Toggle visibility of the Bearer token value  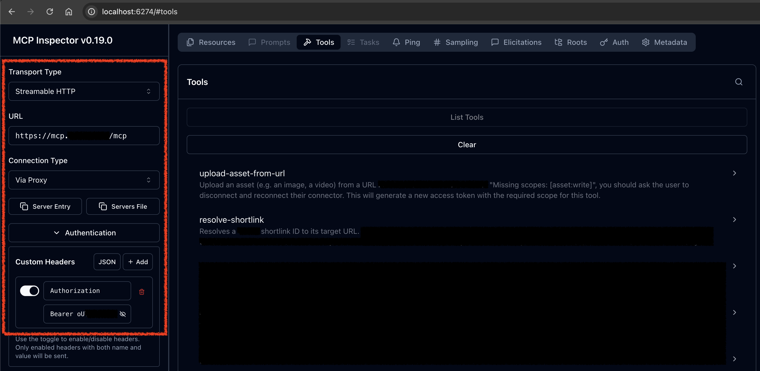click(x=123, y=314)
